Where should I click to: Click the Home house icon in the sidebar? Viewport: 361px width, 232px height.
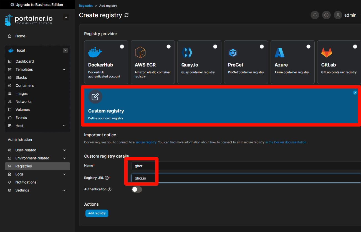10,36
